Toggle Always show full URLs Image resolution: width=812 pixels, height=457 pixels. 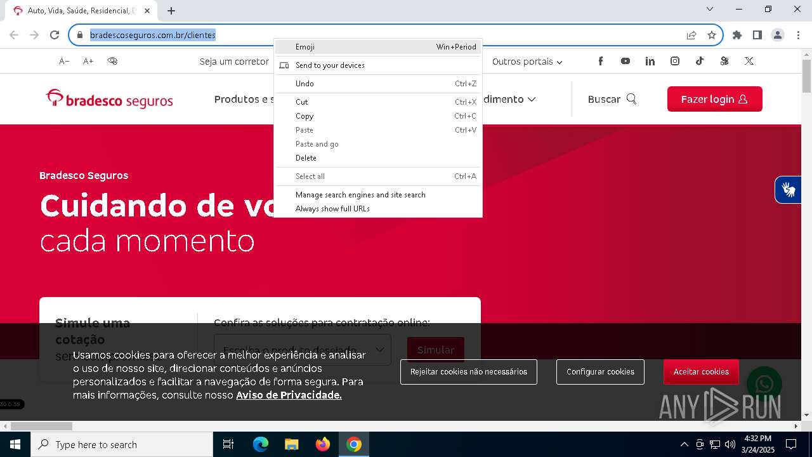(378, 209)
